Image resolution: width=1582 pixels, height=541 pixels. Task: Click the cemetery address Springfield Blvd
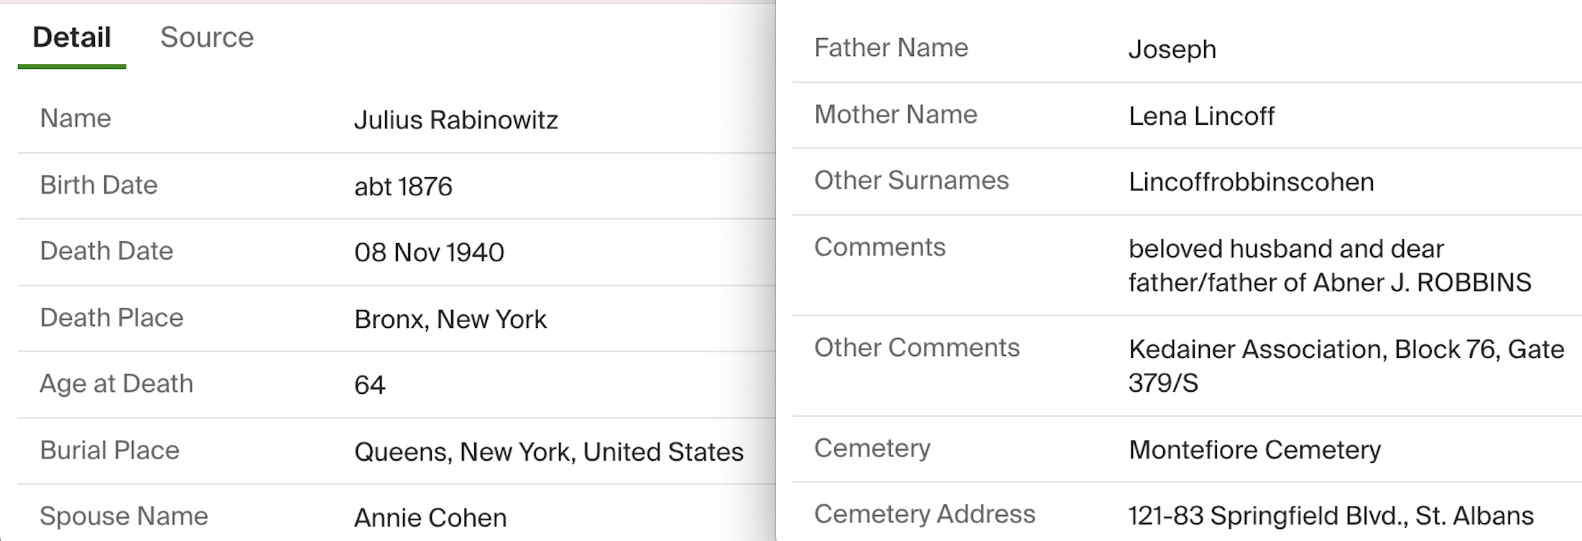[1331, 516]
